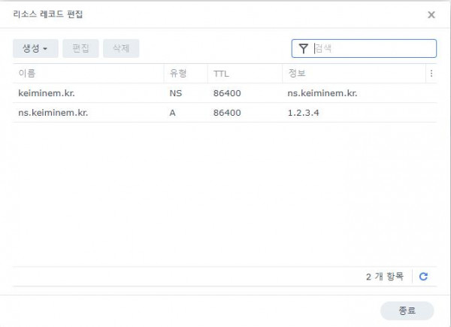Screen dimensions: 451x327
Task: Sort by the 이름 column header
Action: click(27, 74)
